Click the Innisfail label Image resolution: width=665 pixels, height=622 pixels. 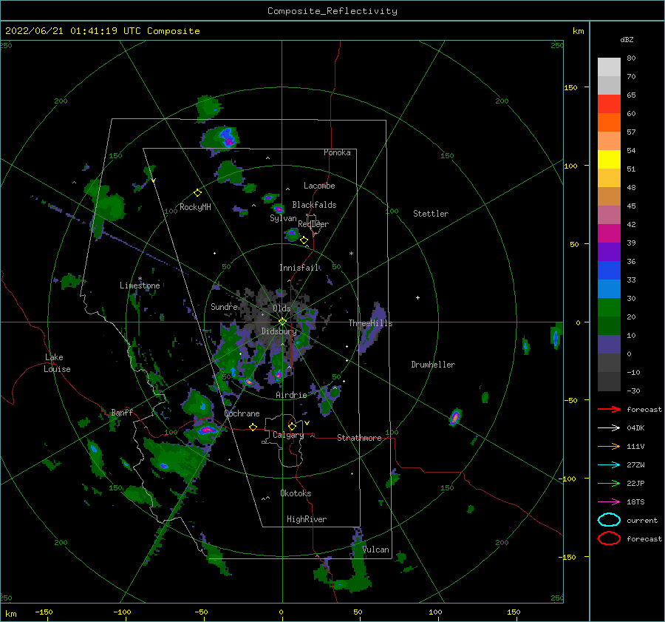tap(299, 268)
